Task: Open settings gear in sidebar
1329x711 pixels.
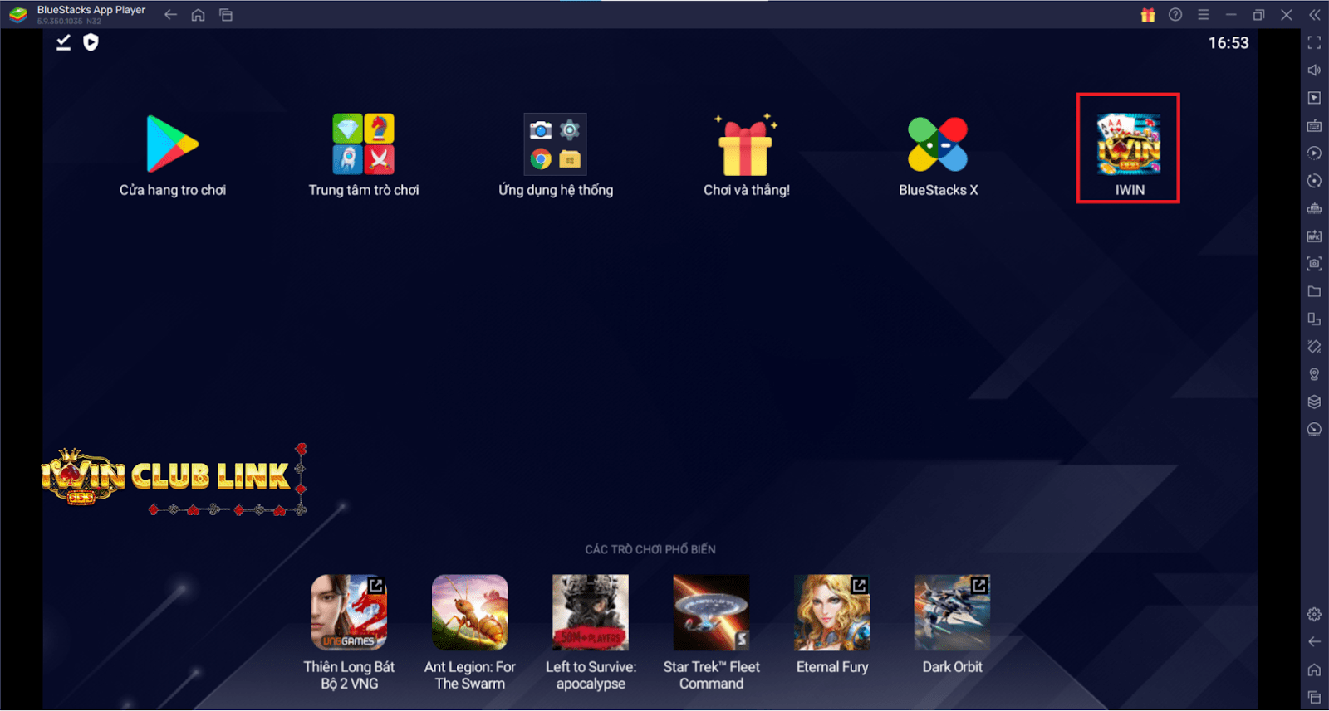Action: coord(1314,614)
